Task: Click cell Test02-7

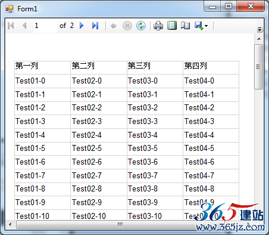Action: tap(99, 176)
